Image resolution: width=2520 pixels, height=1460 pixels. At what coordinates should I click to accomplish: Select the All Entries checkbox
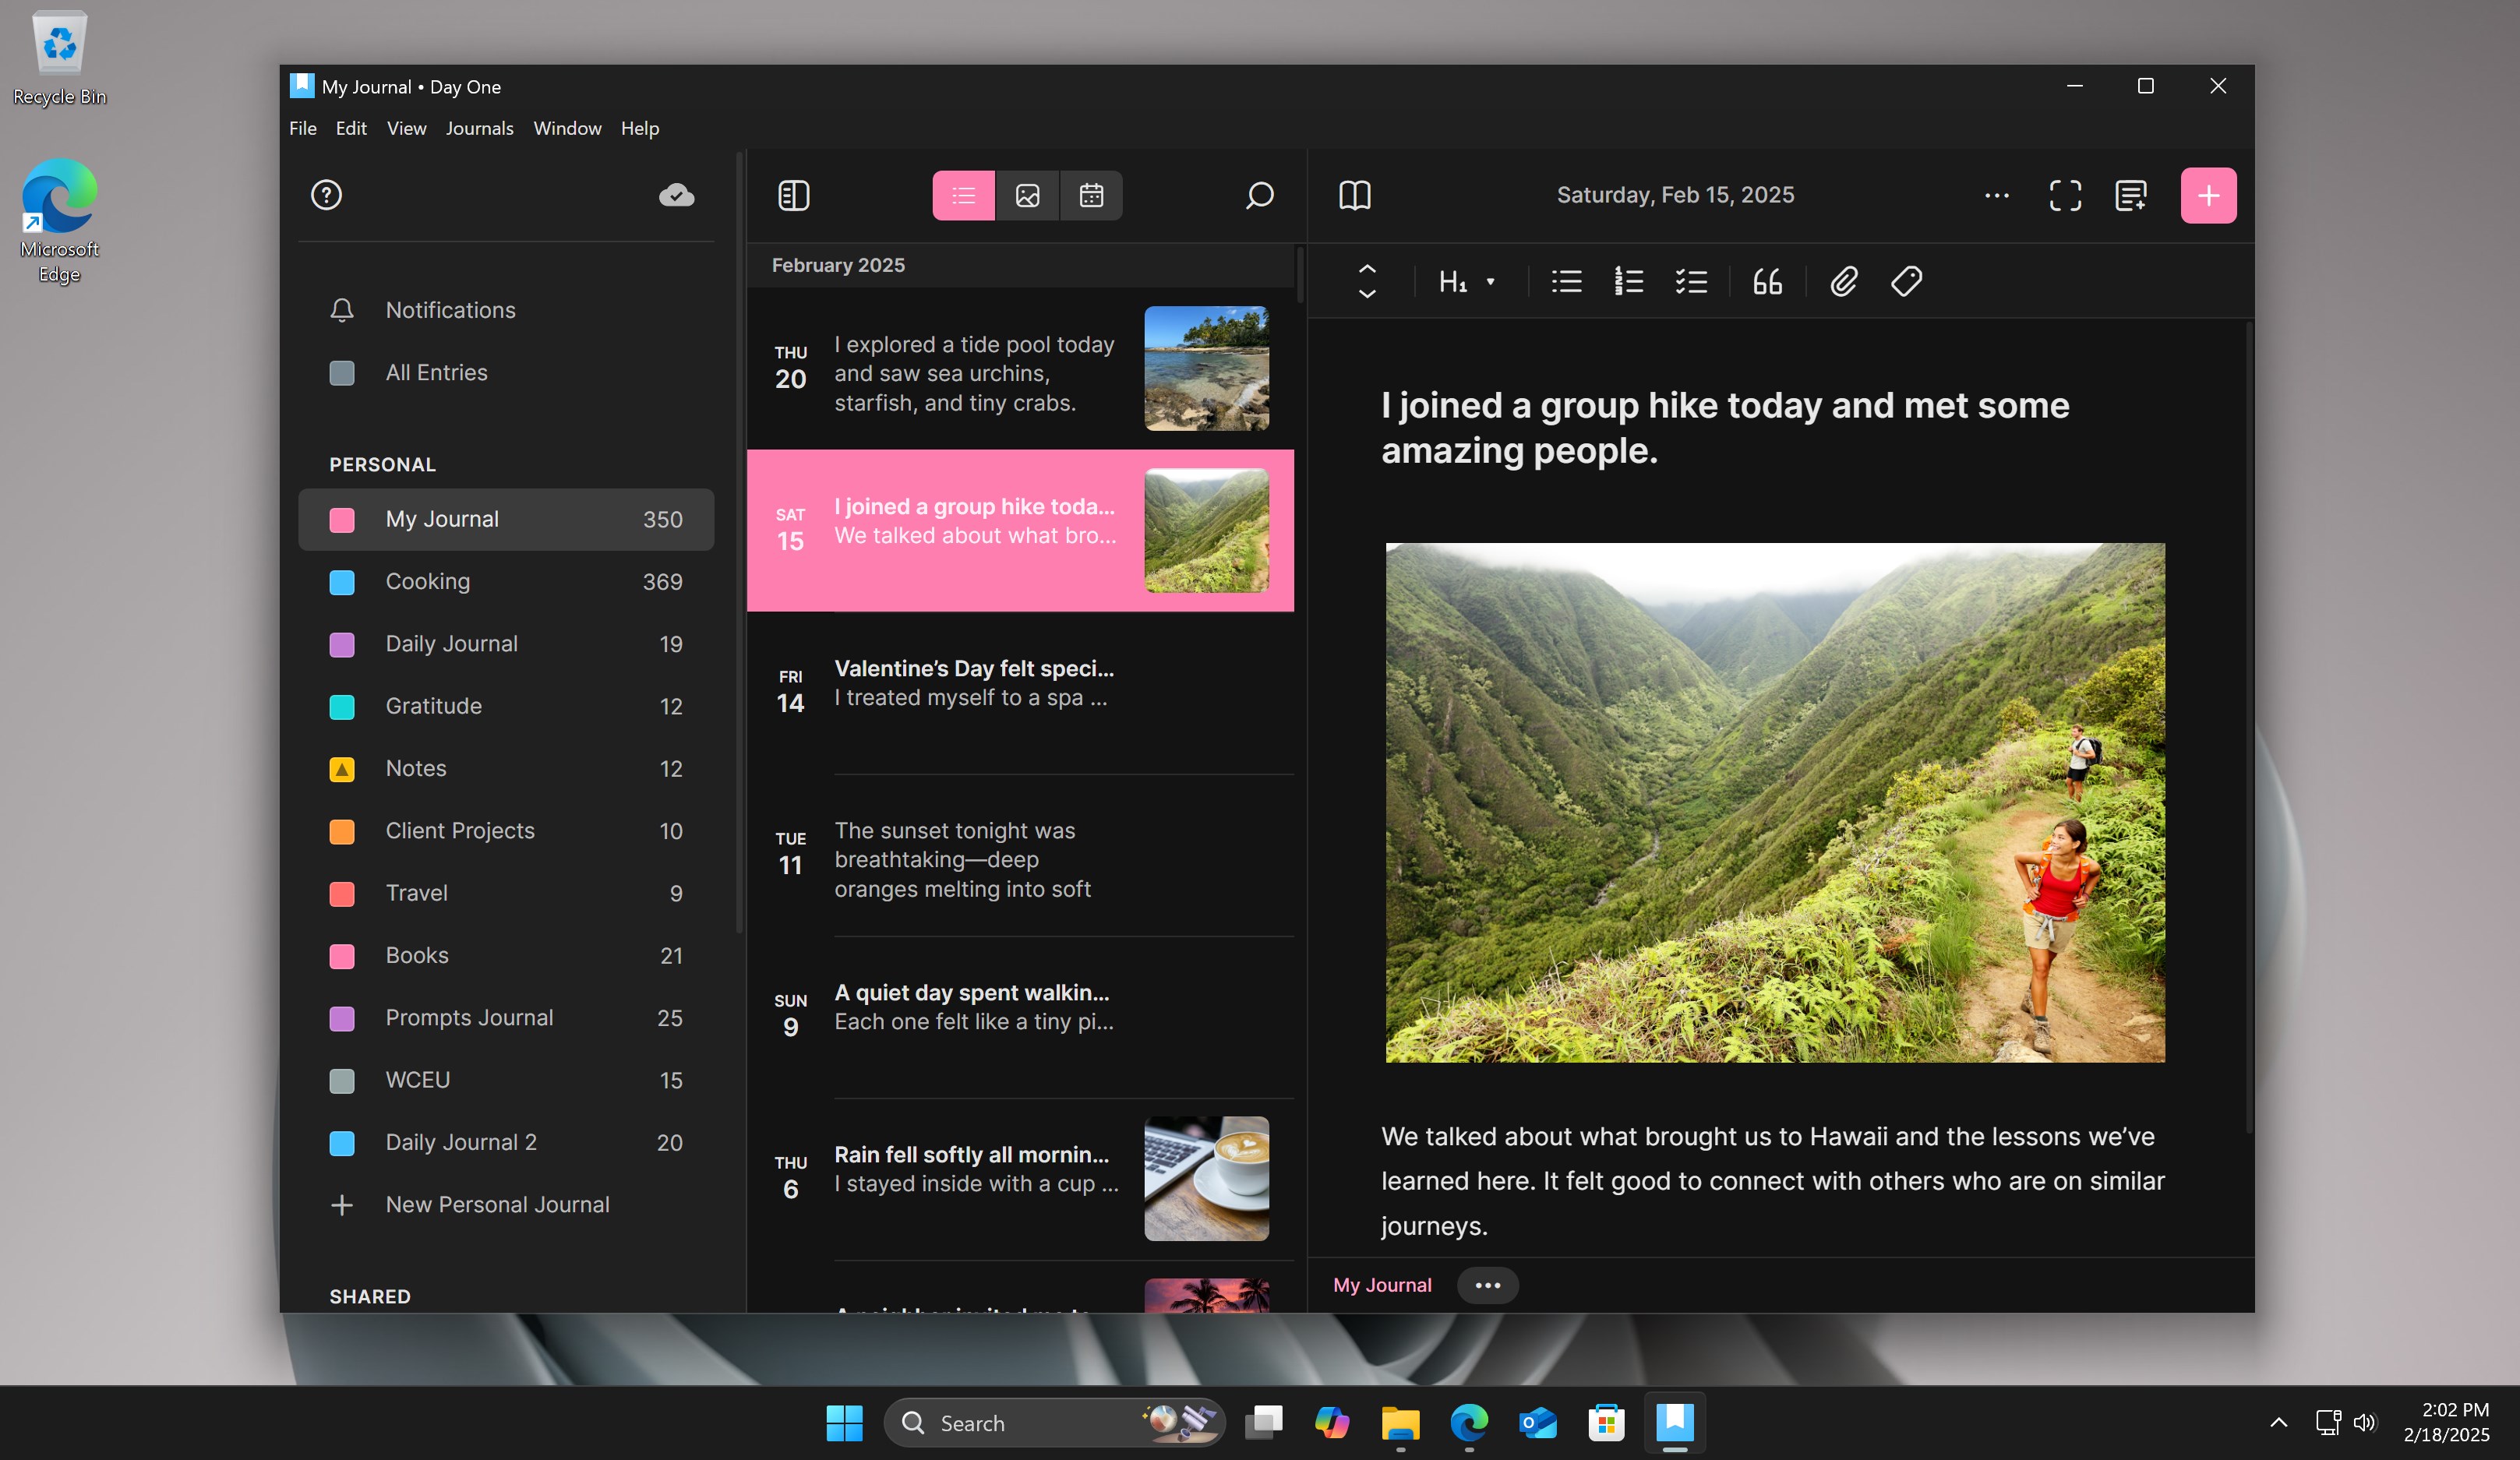tap(342, 372)
